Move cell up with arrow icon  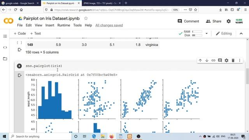point(200,61)
